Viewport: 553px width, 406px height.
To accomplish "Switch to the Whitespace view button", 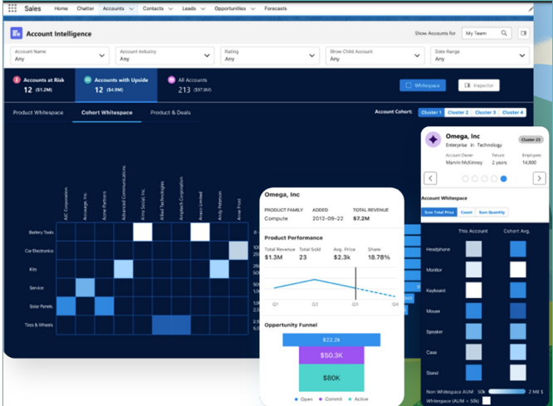I will tap(423, 86).
